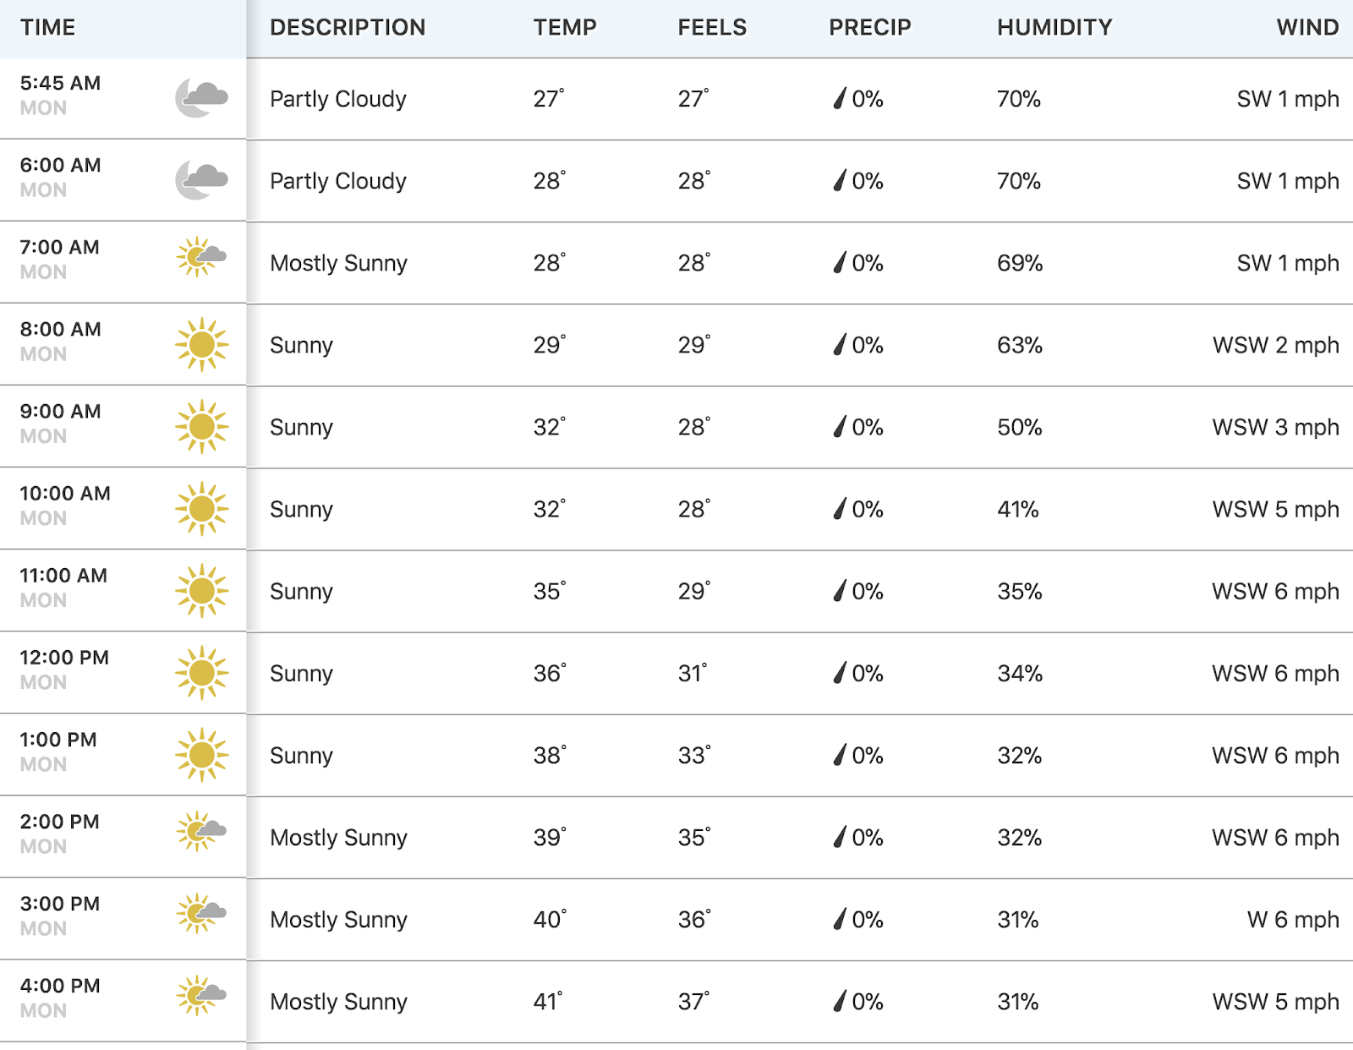Click the DESCRIPTION column header
Image resolution: width=1353 pixels, height=1050 pixels.
(348, 27)
